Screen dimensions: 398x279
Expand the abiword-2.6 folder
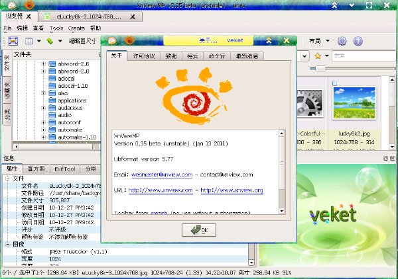pos(43,64)
